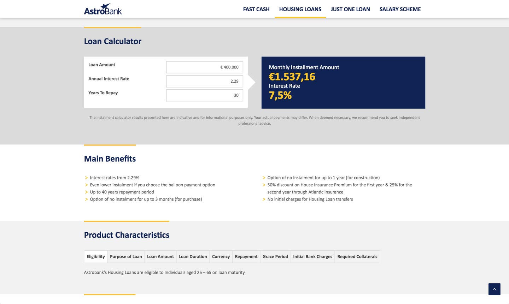View the Repayment tab
The height and width of the screenshot is (304, 509).
[246, 257]
